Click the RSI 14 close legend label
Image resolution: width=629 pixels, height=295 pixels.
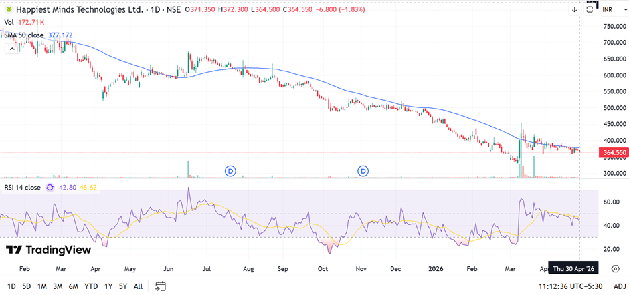pos(23,188)
